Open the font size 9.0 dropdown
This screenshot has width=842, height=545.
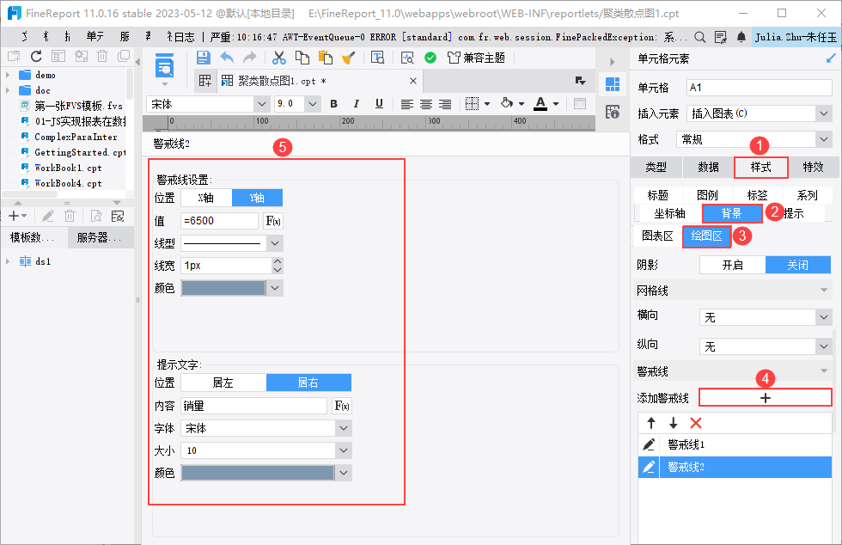(313, 104)
